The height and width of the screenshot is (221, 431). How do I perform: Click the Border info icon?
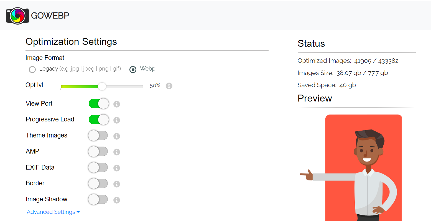[x=117, y=184]
